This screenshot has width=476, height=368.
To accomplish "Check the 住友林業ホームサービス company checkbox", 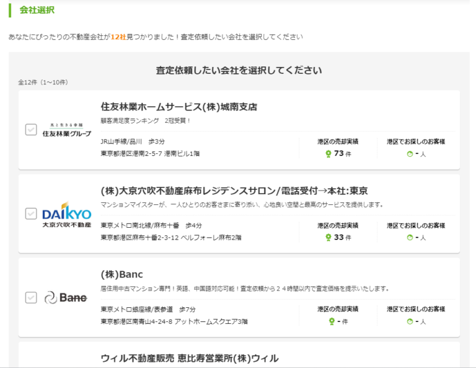I will click(x=31, y=130).
